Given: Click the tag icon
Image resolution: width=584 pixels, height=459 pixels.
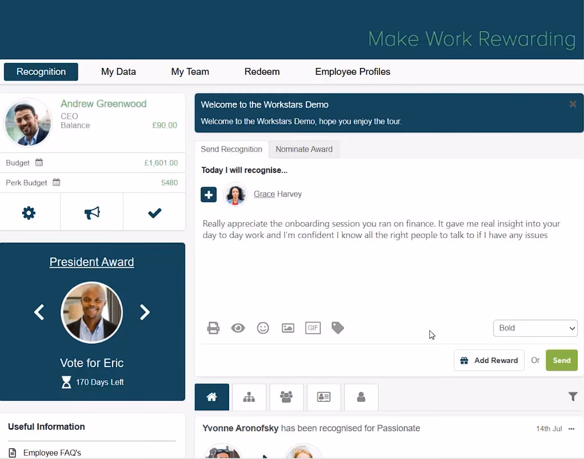Looking at the screenshot, I should pos(338,328).
